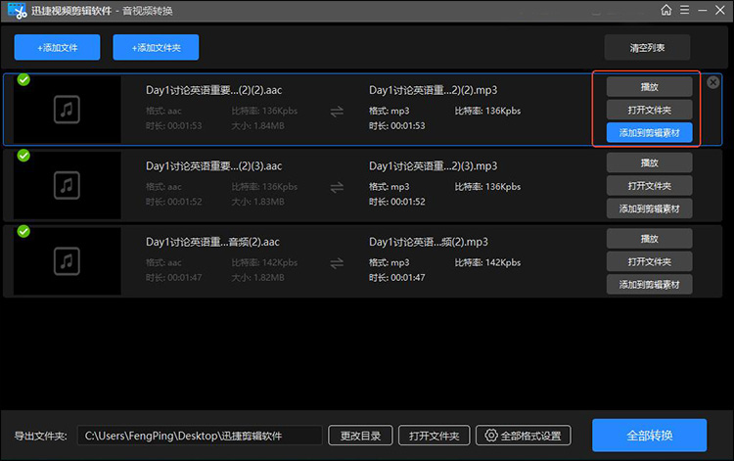The image size is (734, 461).
Task: Toggle green checkmark on third audio file
Action: [23, 231]
